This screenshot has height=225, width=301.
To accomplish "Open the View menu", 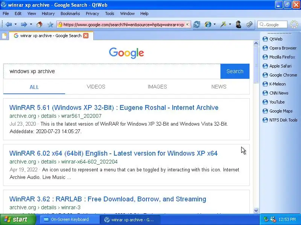I will tap(32, 13).
